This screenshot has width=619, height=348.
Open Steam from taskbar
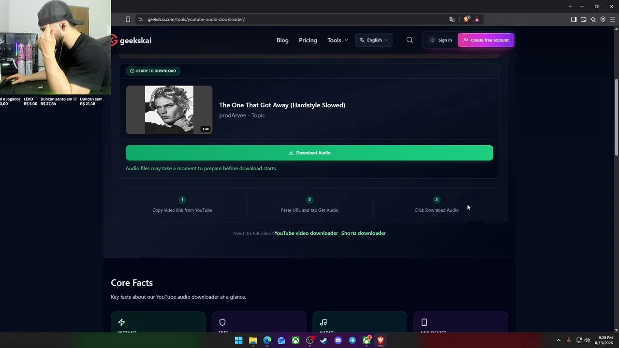pyautogui.click(x=324, y=340)
